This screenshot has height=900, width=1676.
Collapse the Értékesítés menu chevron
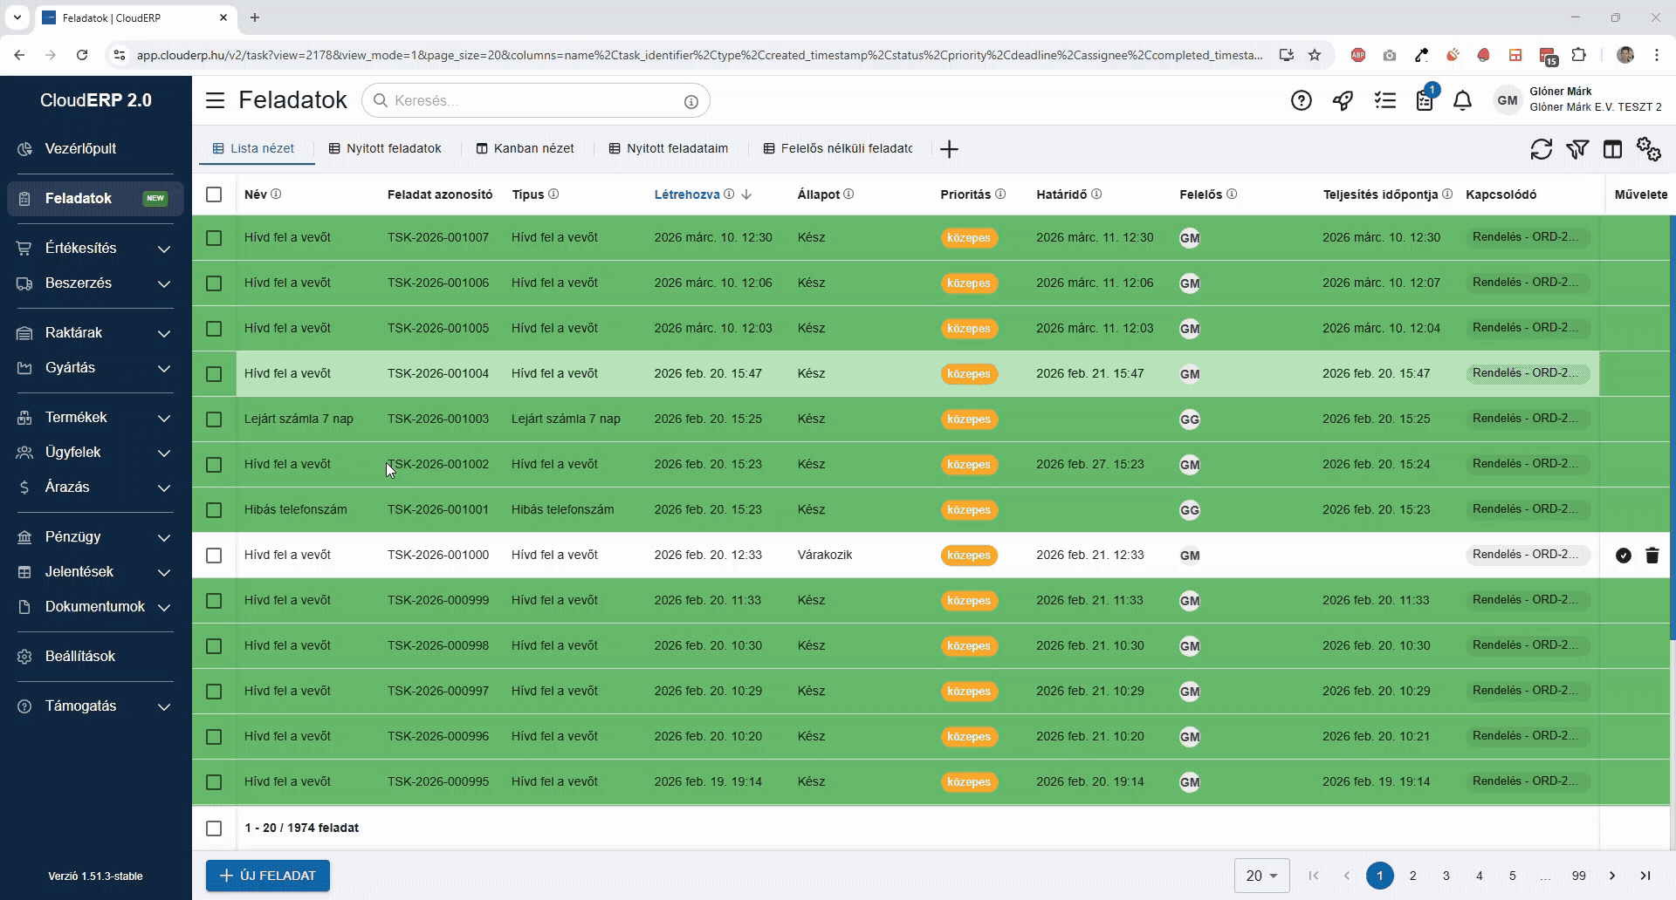click(163, 249)
